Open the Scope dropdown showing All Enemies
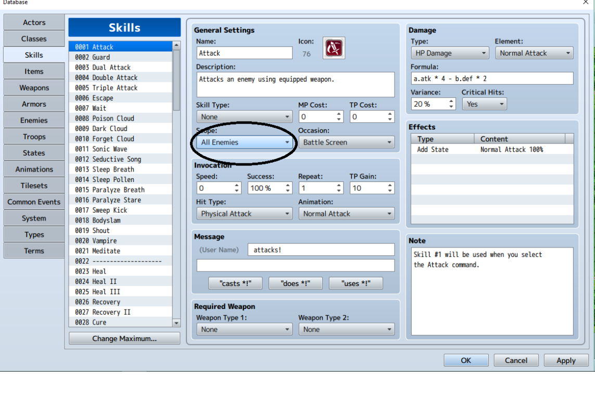Image resolution: width=595 pixels, height=416 pixels. click(244, 142)
